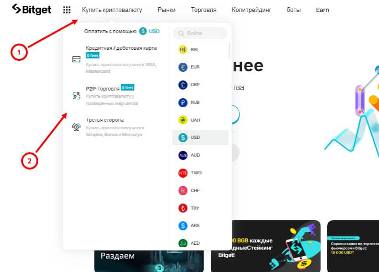379x272 pixels.
Task: Pick the GBP pound currency icon
Action: [x=183, y=85]
